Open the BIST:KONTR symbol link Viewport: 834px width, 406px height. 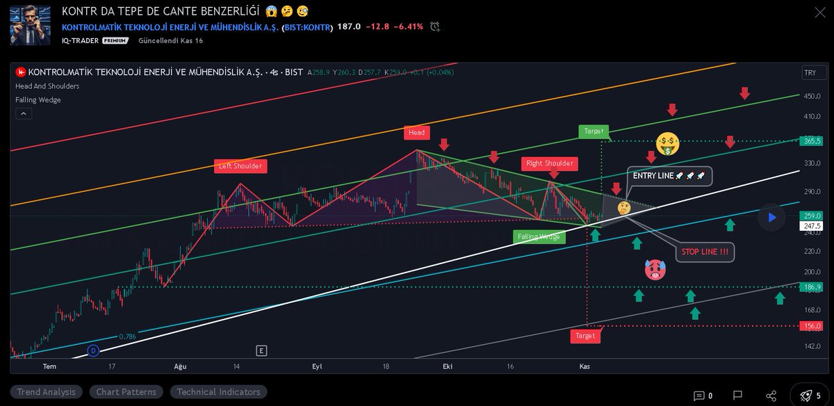point(308,27)
